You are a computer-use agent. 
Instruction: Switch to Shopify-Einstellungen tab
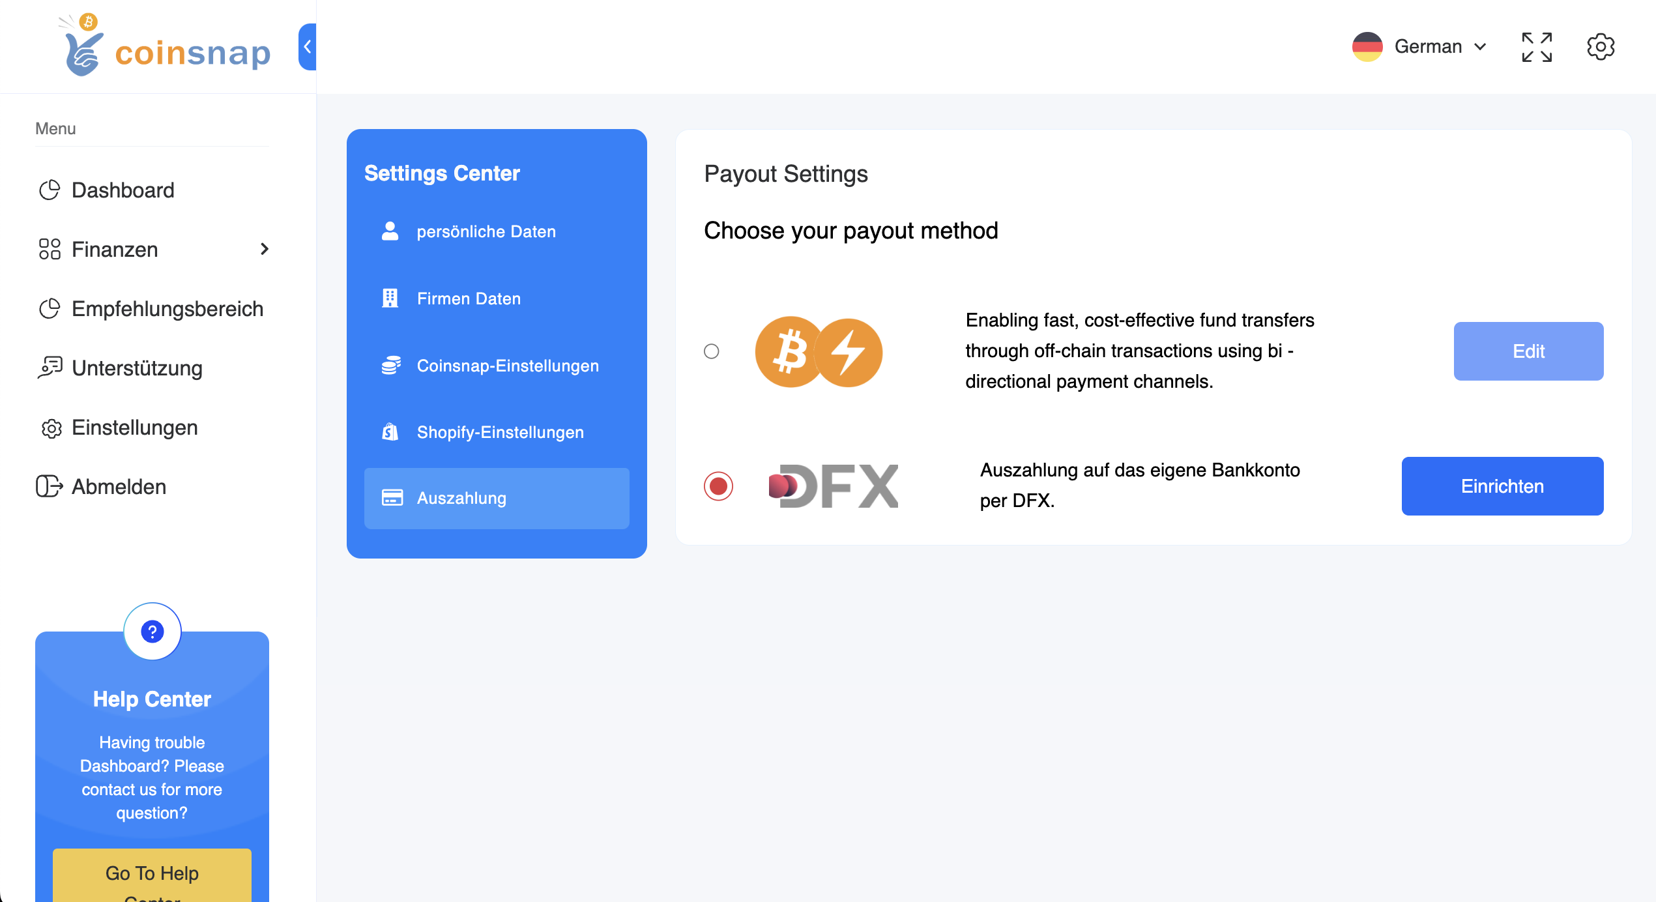(500, 432)
